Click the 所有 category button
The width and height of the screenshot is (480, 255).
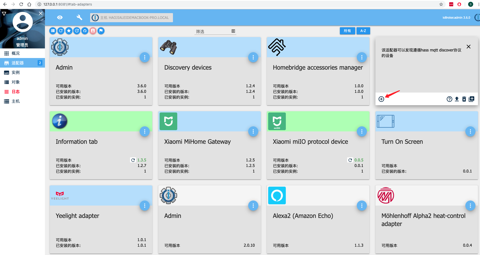click(x=347, y=31)
